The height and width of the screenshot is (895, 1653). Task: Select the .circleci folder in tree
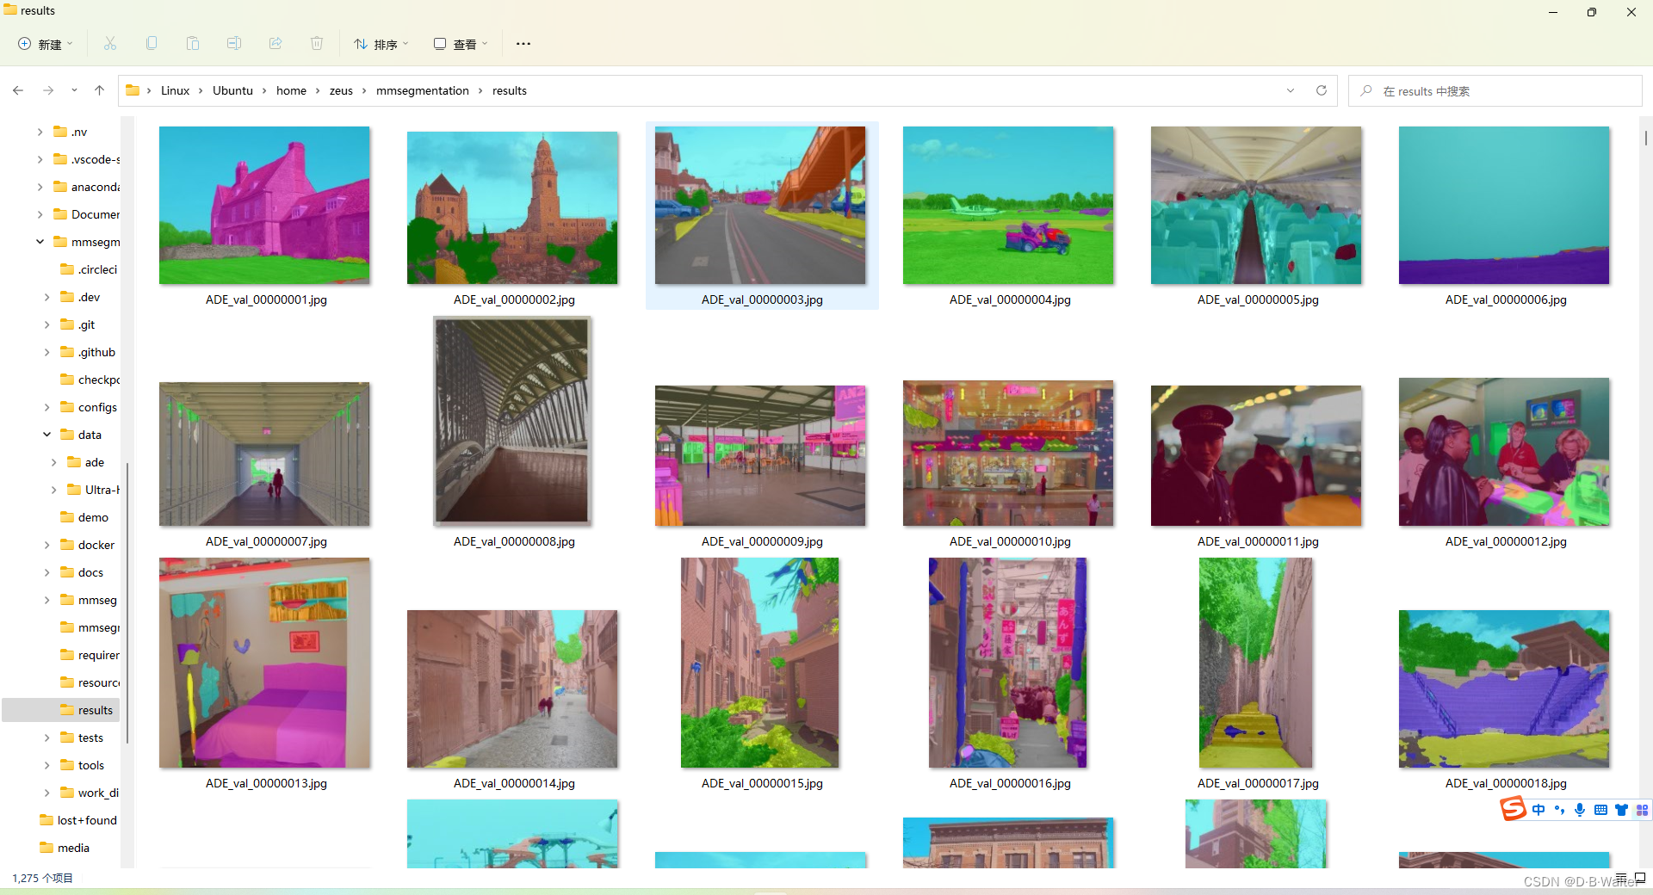click(x=89, y=269)
